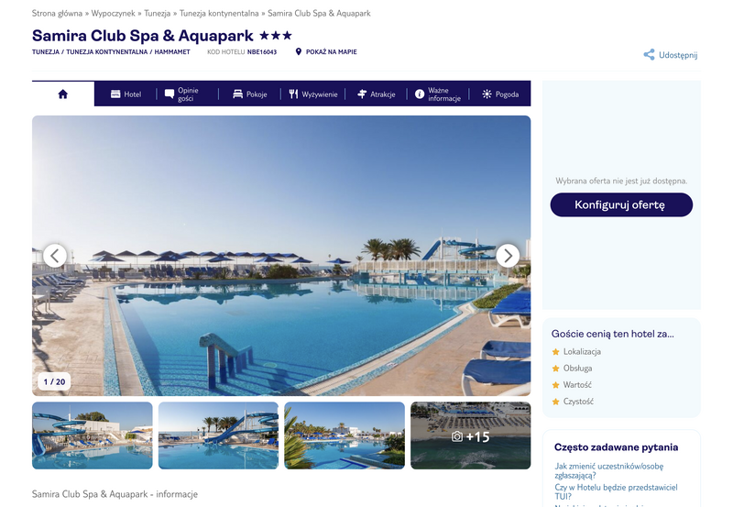Switch to Opinie gości tab
733x507 pixels.
(188, 94)
